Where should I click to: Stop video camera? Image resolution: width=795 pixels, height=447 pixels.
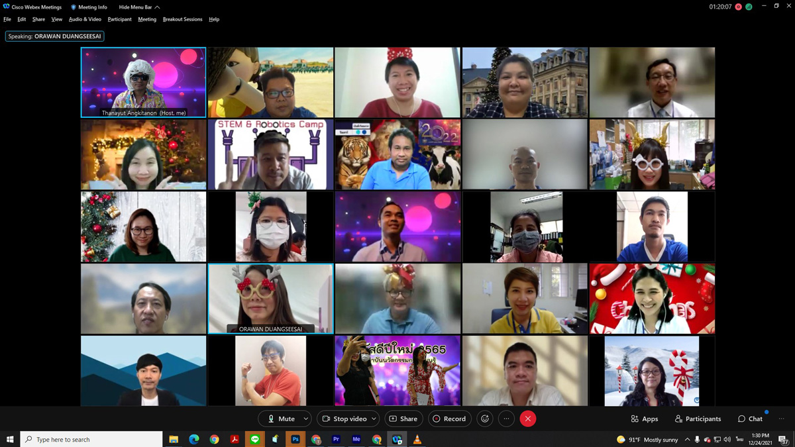tap(344, 419)
